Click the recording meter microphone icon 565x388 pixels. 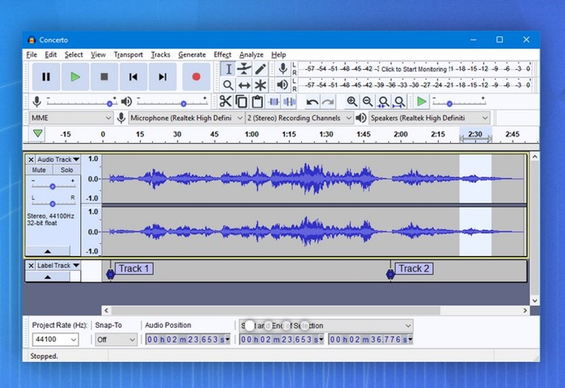click(283, 68)
